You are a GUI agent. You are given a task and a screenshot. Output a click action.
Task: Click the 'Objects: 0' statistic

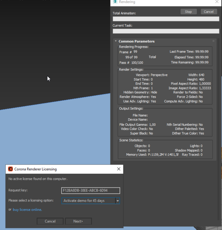coord(142,146)
